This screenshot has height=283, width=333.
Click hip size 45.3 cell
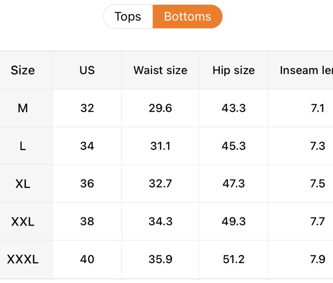pyautogui.click(x=233, y=146)
